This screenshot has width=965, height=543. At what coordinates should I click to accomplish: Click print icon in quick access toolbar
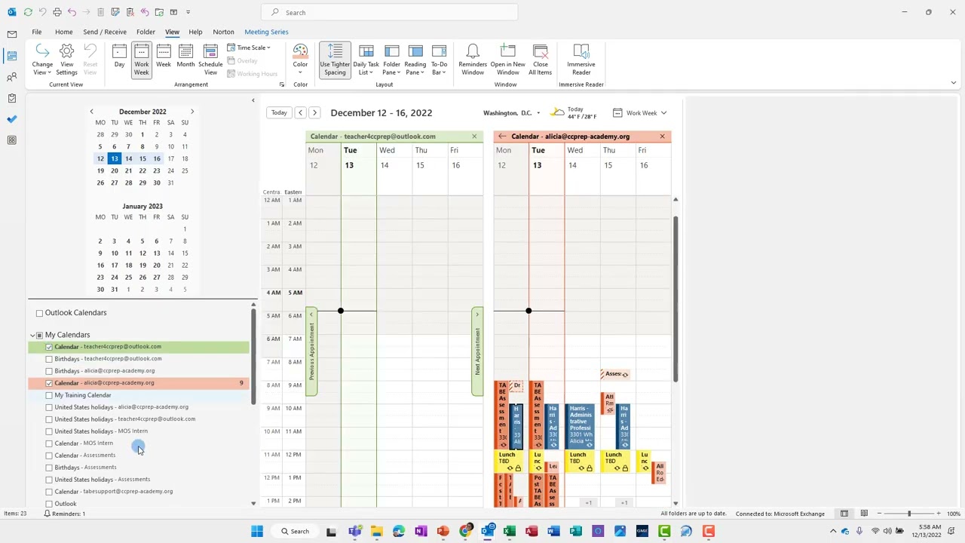click(57, 12)
